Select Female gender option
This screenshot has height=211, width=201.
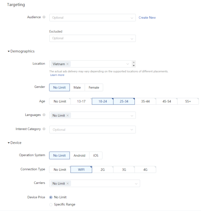pyautogui.click(x=94, y=88)
